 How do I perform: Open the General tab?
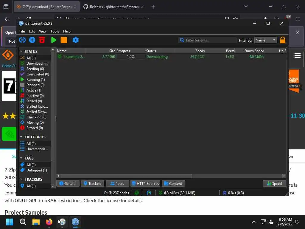click(68, 183)
